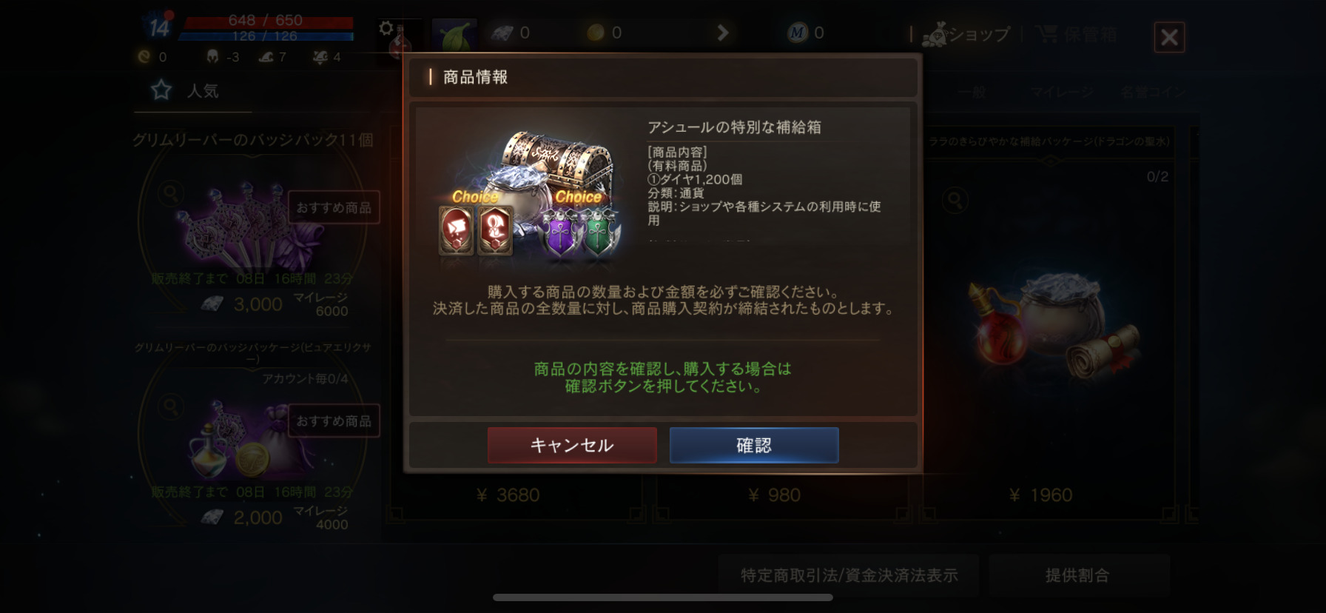Click the キャンセル button in the dialog
Image resolution: width=1326 pixels, height=613 pixels.
572,445
